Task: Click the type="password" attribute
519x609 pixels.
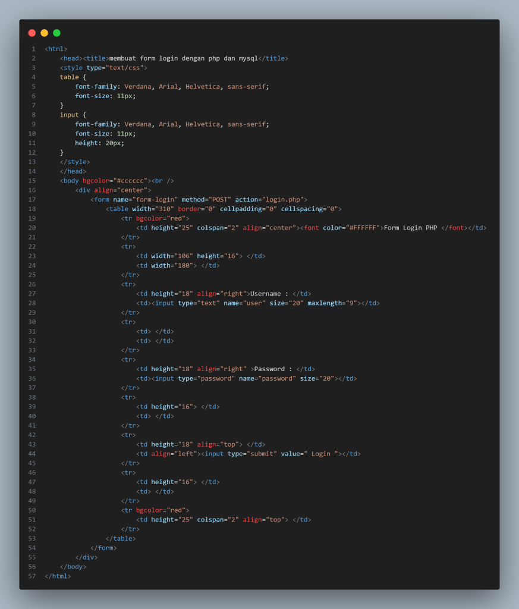Action: tap(206, 379)
